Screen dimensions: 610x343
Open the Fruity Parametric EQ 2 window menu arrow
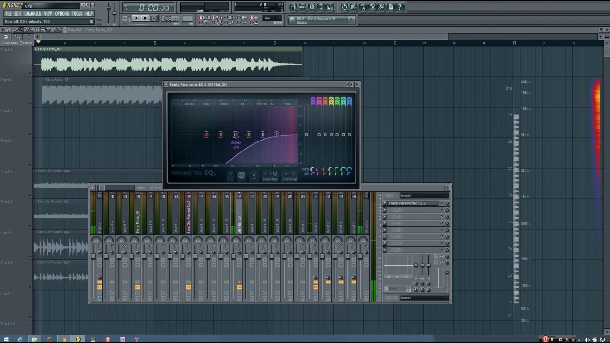(166, 84)
